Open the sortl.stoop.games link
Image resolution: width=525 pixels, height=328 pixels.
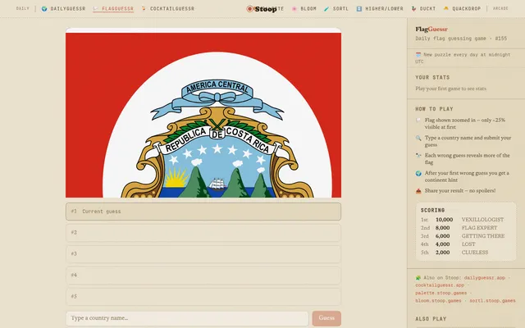492,301
